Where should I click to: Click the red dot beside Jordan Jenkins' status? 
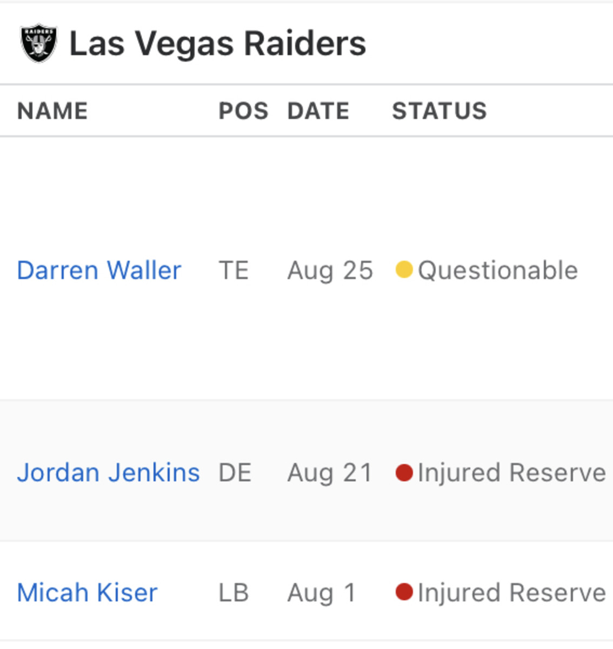pyautogui.click(x=404, y=472)
